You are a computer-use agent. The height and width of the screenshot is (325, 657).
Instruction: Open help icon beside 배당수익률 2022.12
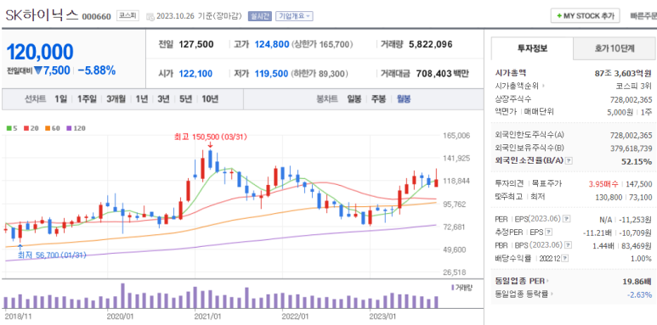click(566, 258)
